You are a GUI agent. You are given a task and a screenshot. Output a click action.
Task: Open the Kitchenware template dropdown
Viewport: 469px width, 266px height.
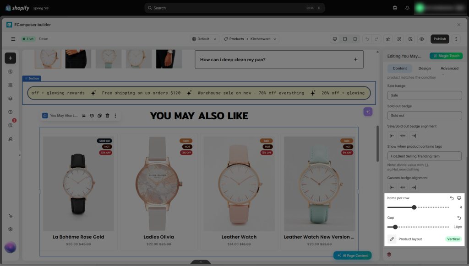(263, 39)
